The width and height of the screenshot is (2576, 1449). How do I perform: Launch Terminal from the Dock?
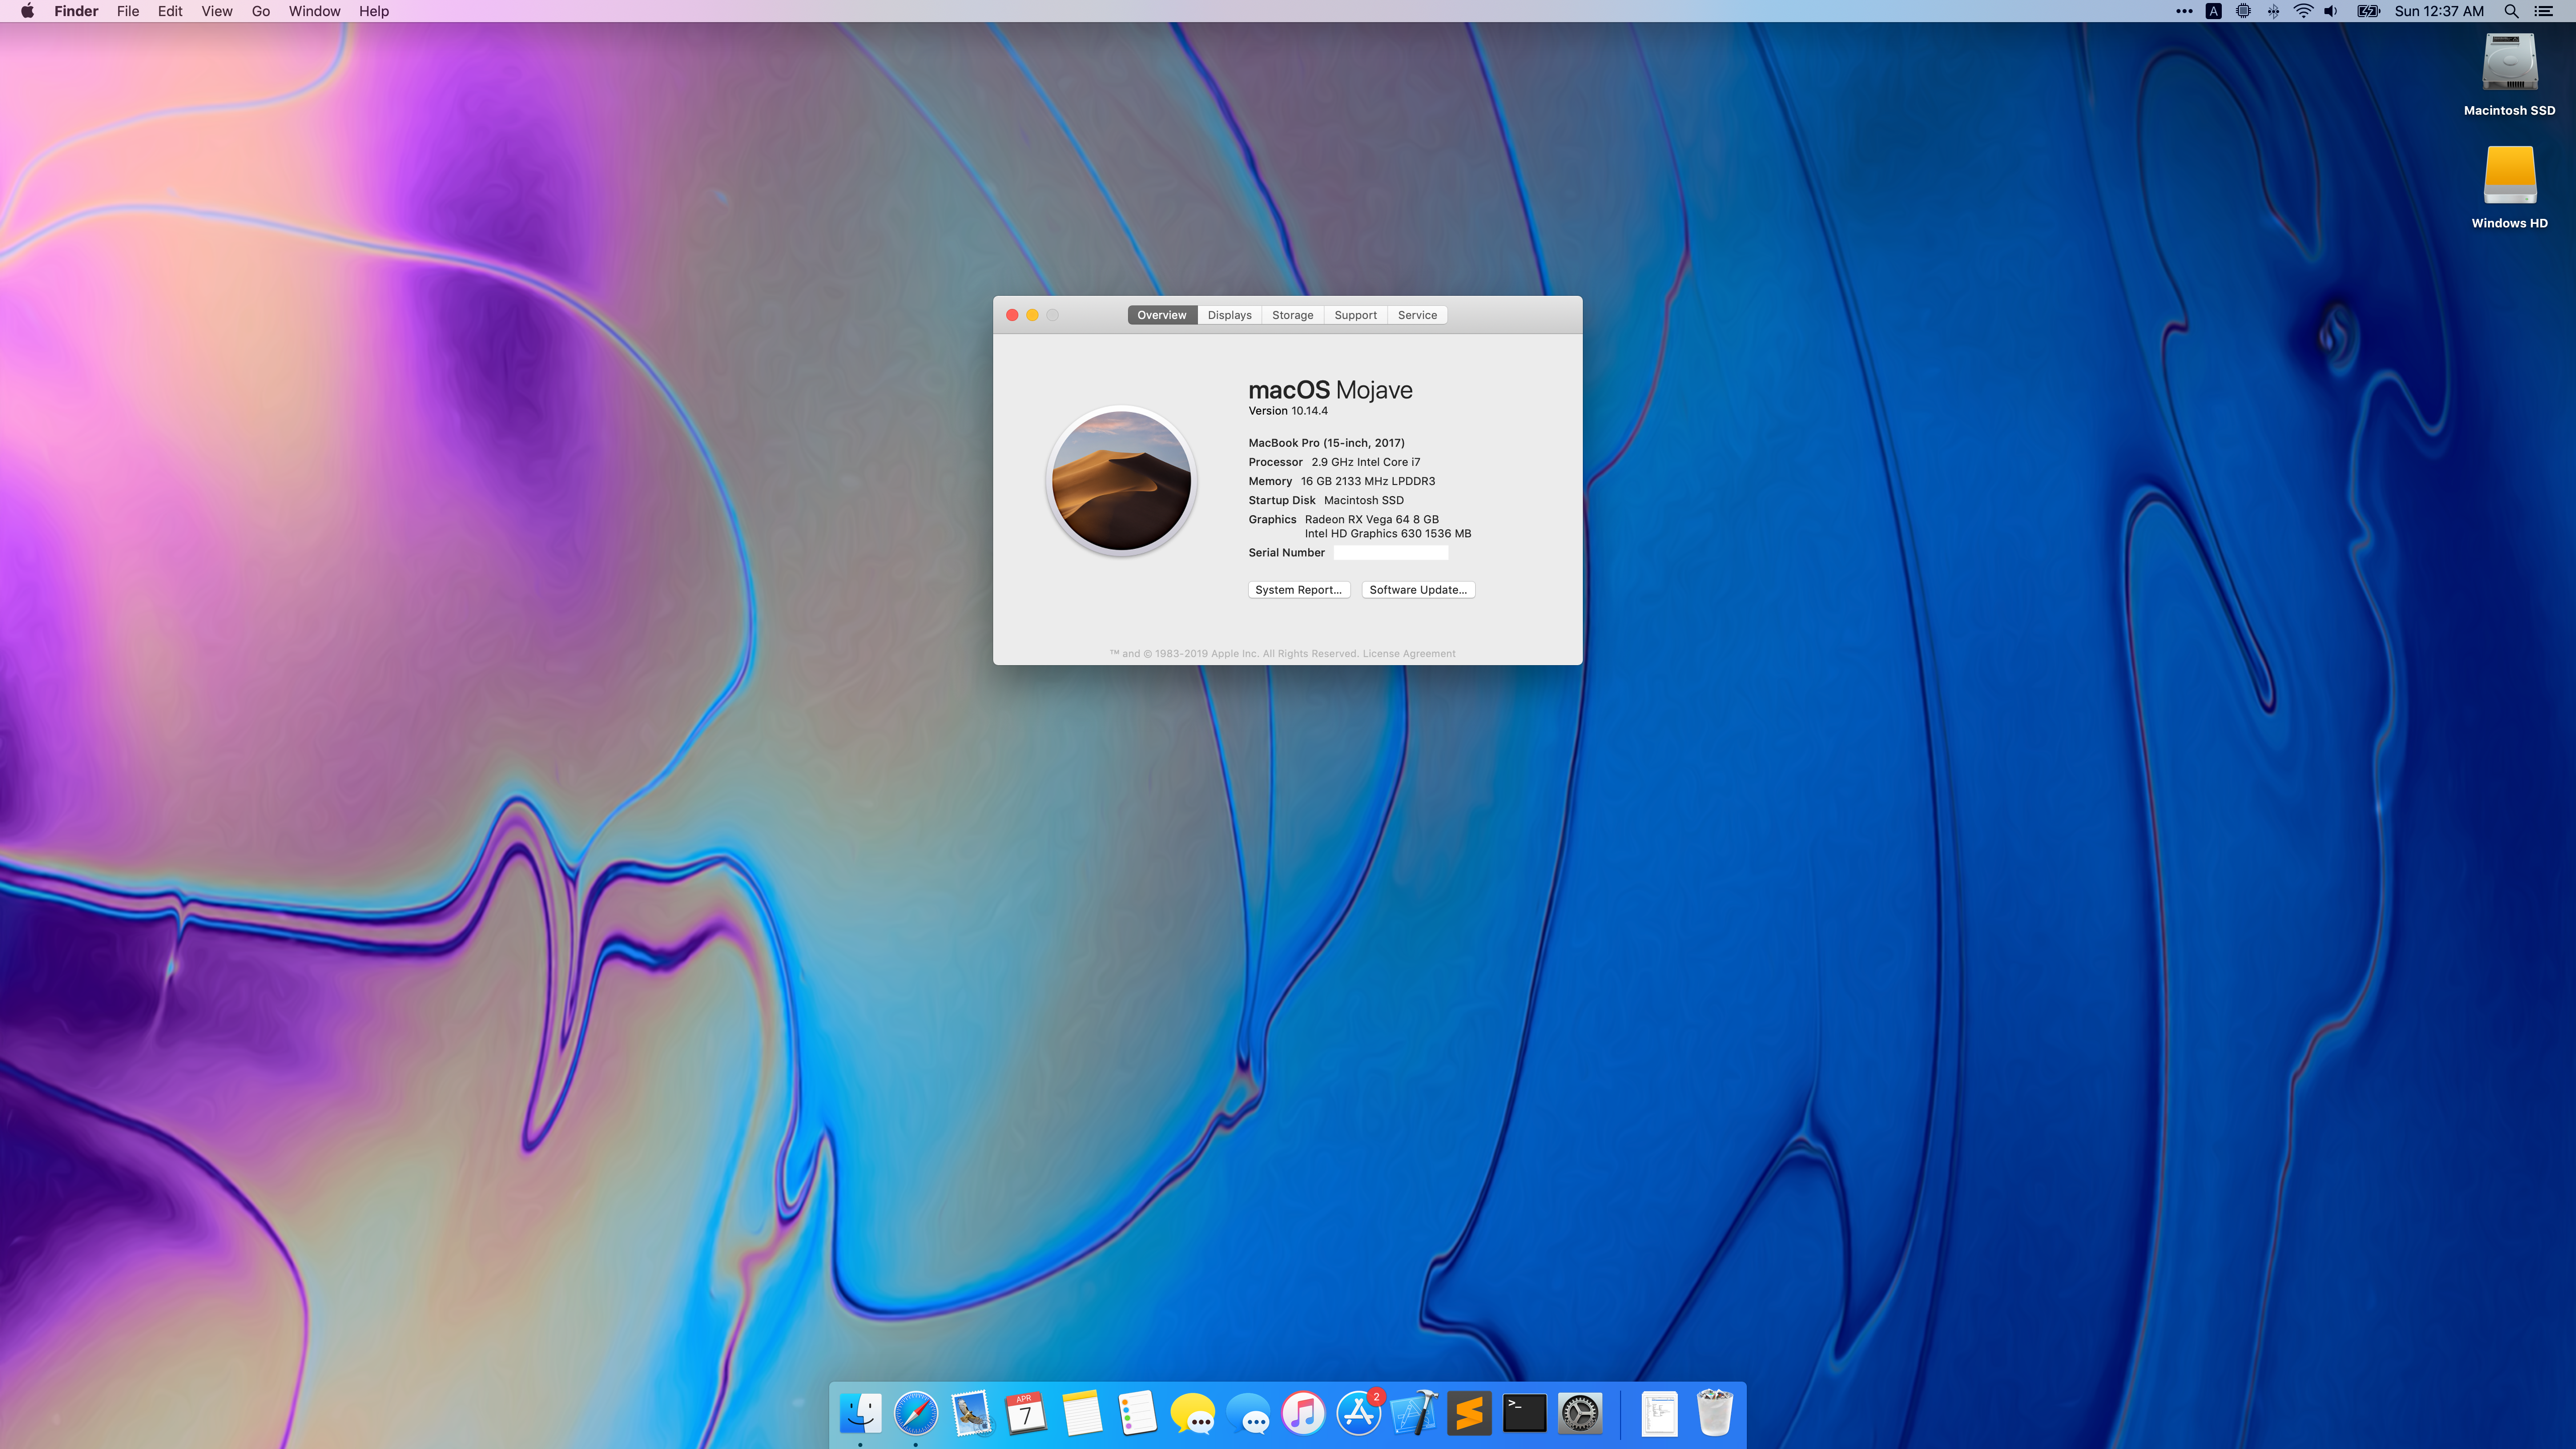1524,1413
